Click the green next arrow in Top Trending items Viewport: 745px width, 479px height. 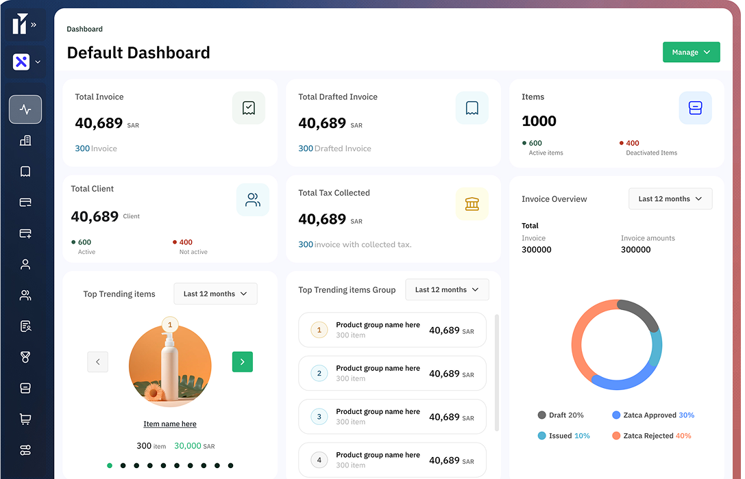[x=242, y=361]
